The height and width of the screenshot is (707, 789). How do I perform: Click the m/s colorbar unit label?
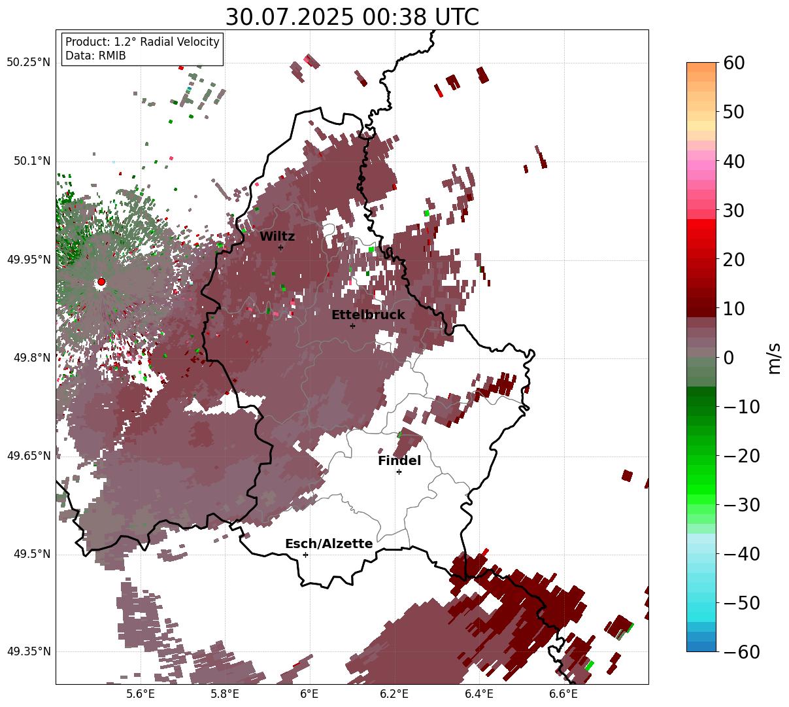click(775, 358)
